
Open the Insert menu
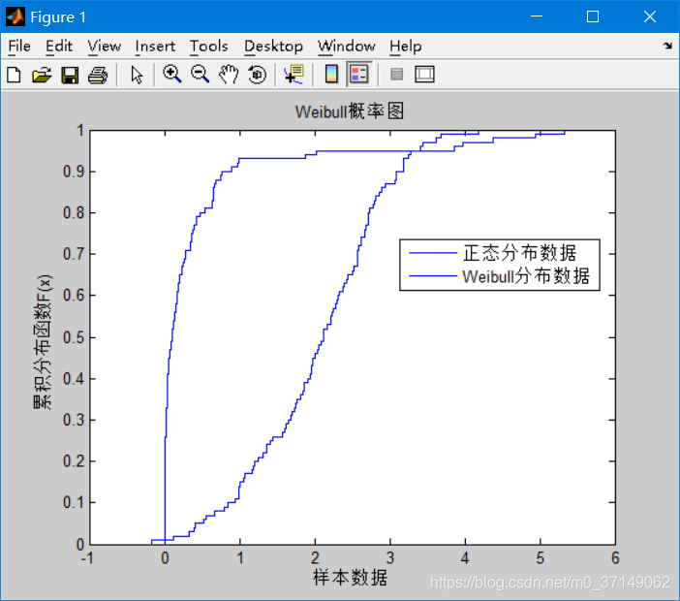pos(155,46)
